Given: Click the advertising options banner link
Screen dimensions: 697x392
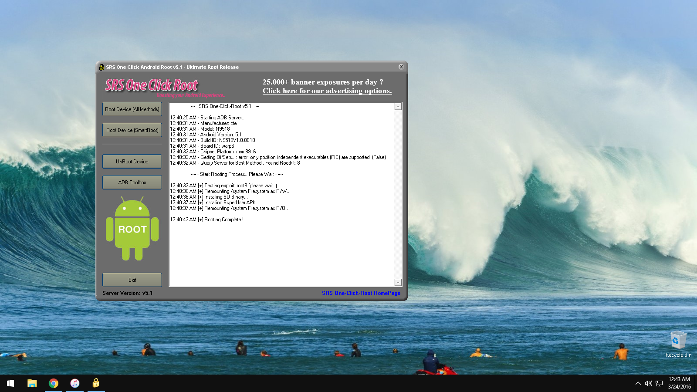Looking at the screenshot, I should [327, 91].
